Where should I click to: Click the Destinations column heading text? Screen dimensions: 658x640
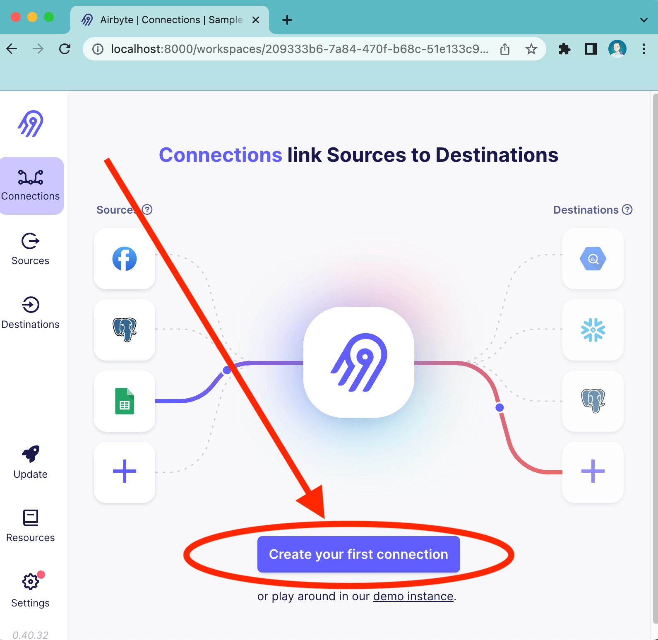click(x=586, y=209)
